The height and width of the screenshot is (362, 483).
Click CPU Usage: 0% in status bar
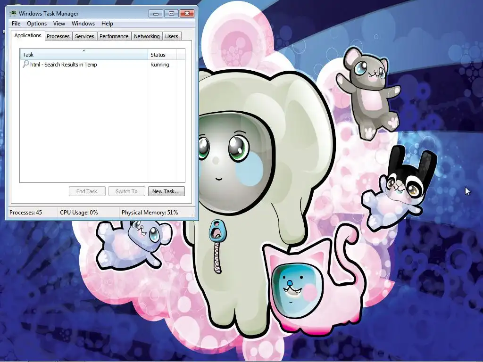pos(79,213)
